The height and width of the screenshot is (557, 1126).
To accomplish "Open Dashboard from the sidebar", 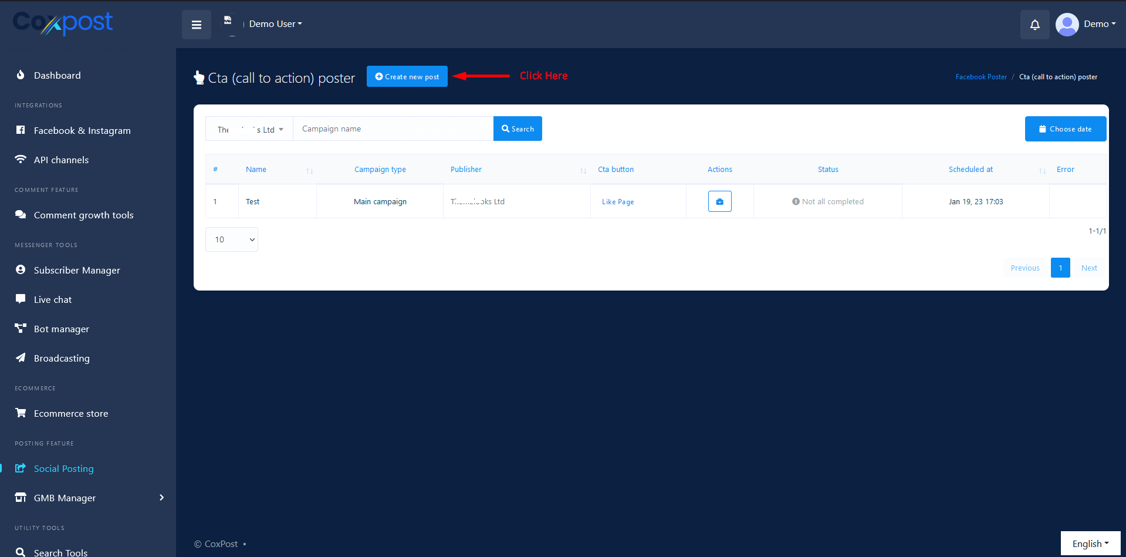I will tap(57, 75).
